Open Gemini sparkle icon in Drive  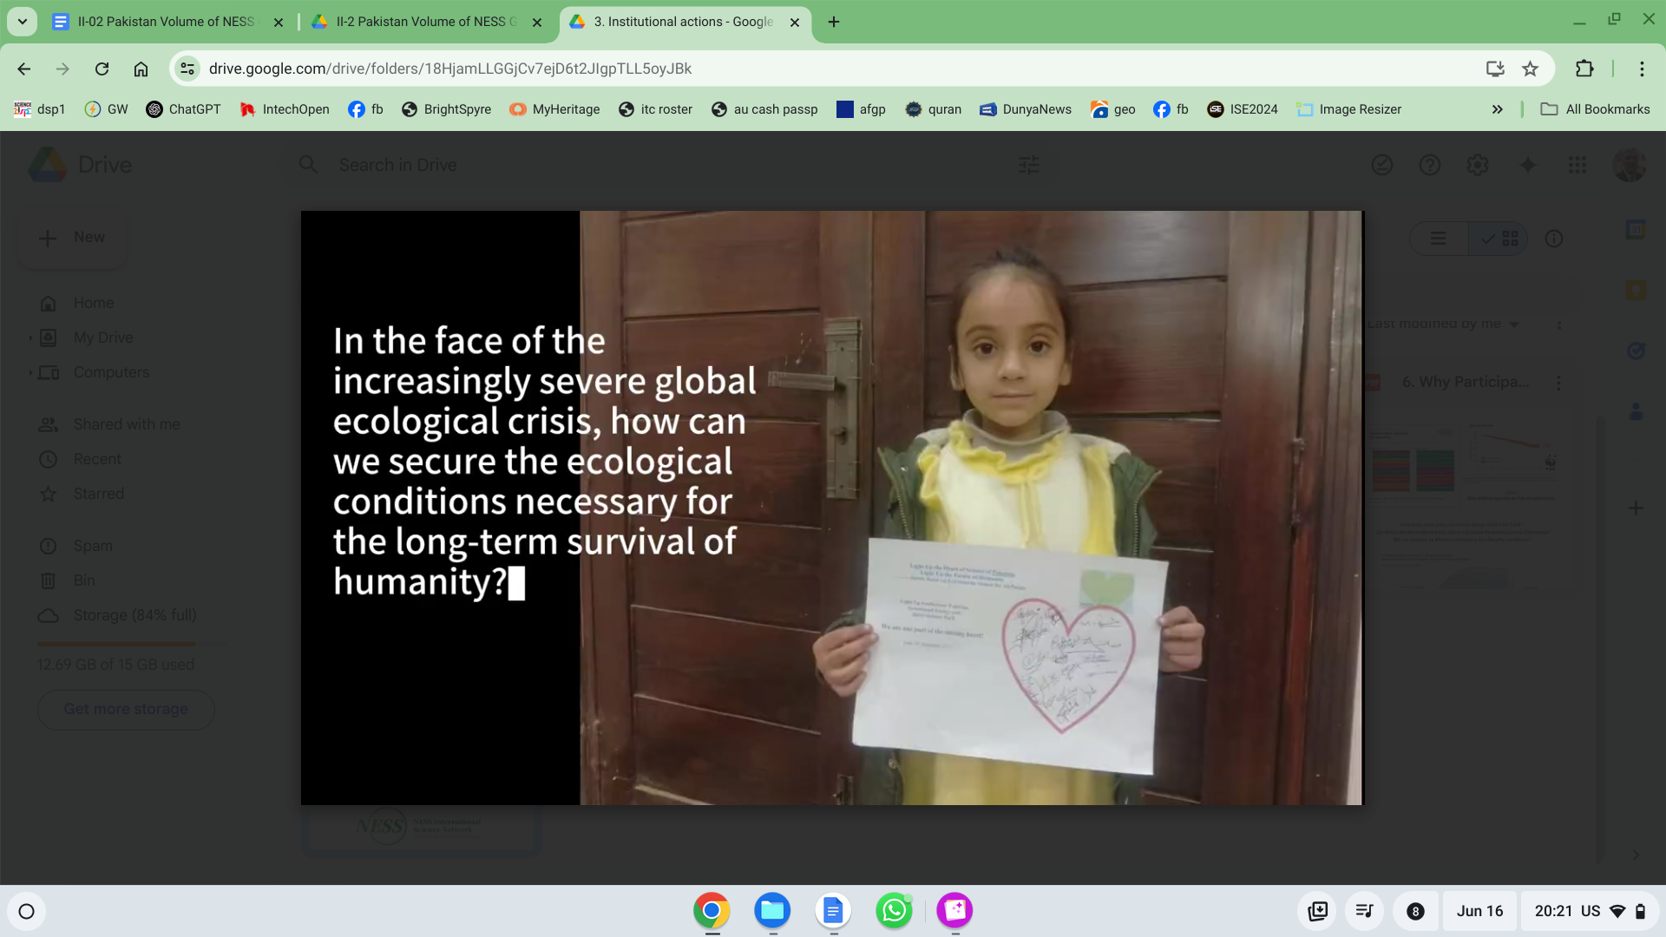pos(1528,165)
